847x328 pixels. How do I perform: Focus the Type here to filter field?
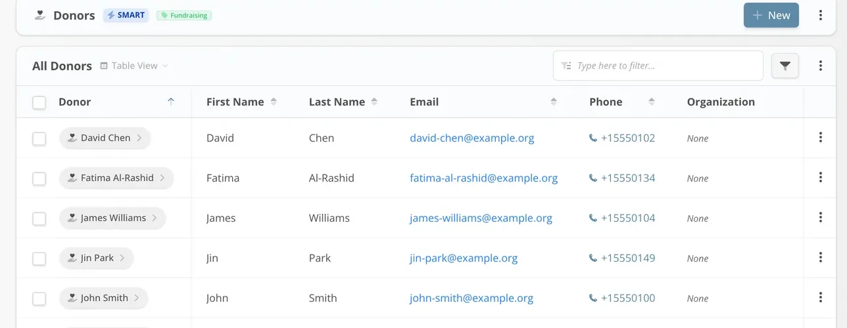(x=658, y=66)
